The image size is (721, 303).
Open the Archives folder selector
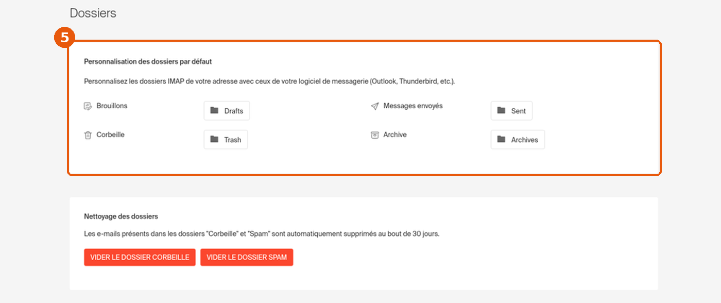click(x=518, y=140)
